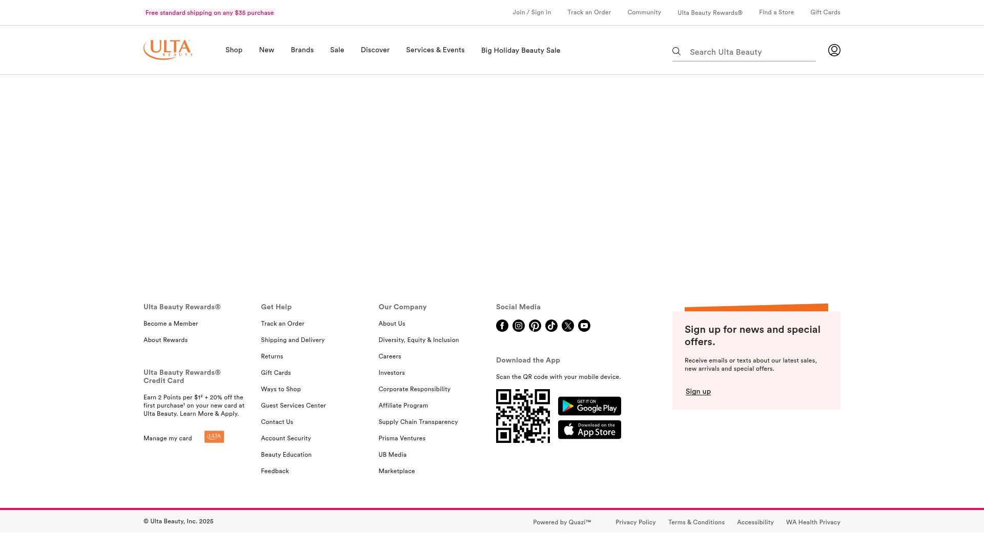Click the Ulta Beauty logo

[x=168, y=50]
